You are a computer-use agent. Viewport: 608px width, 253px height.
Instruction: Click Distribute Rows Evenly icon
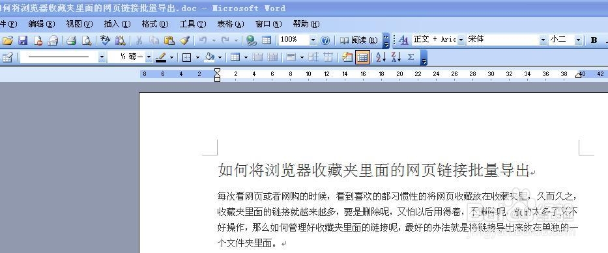click(313, 58)
